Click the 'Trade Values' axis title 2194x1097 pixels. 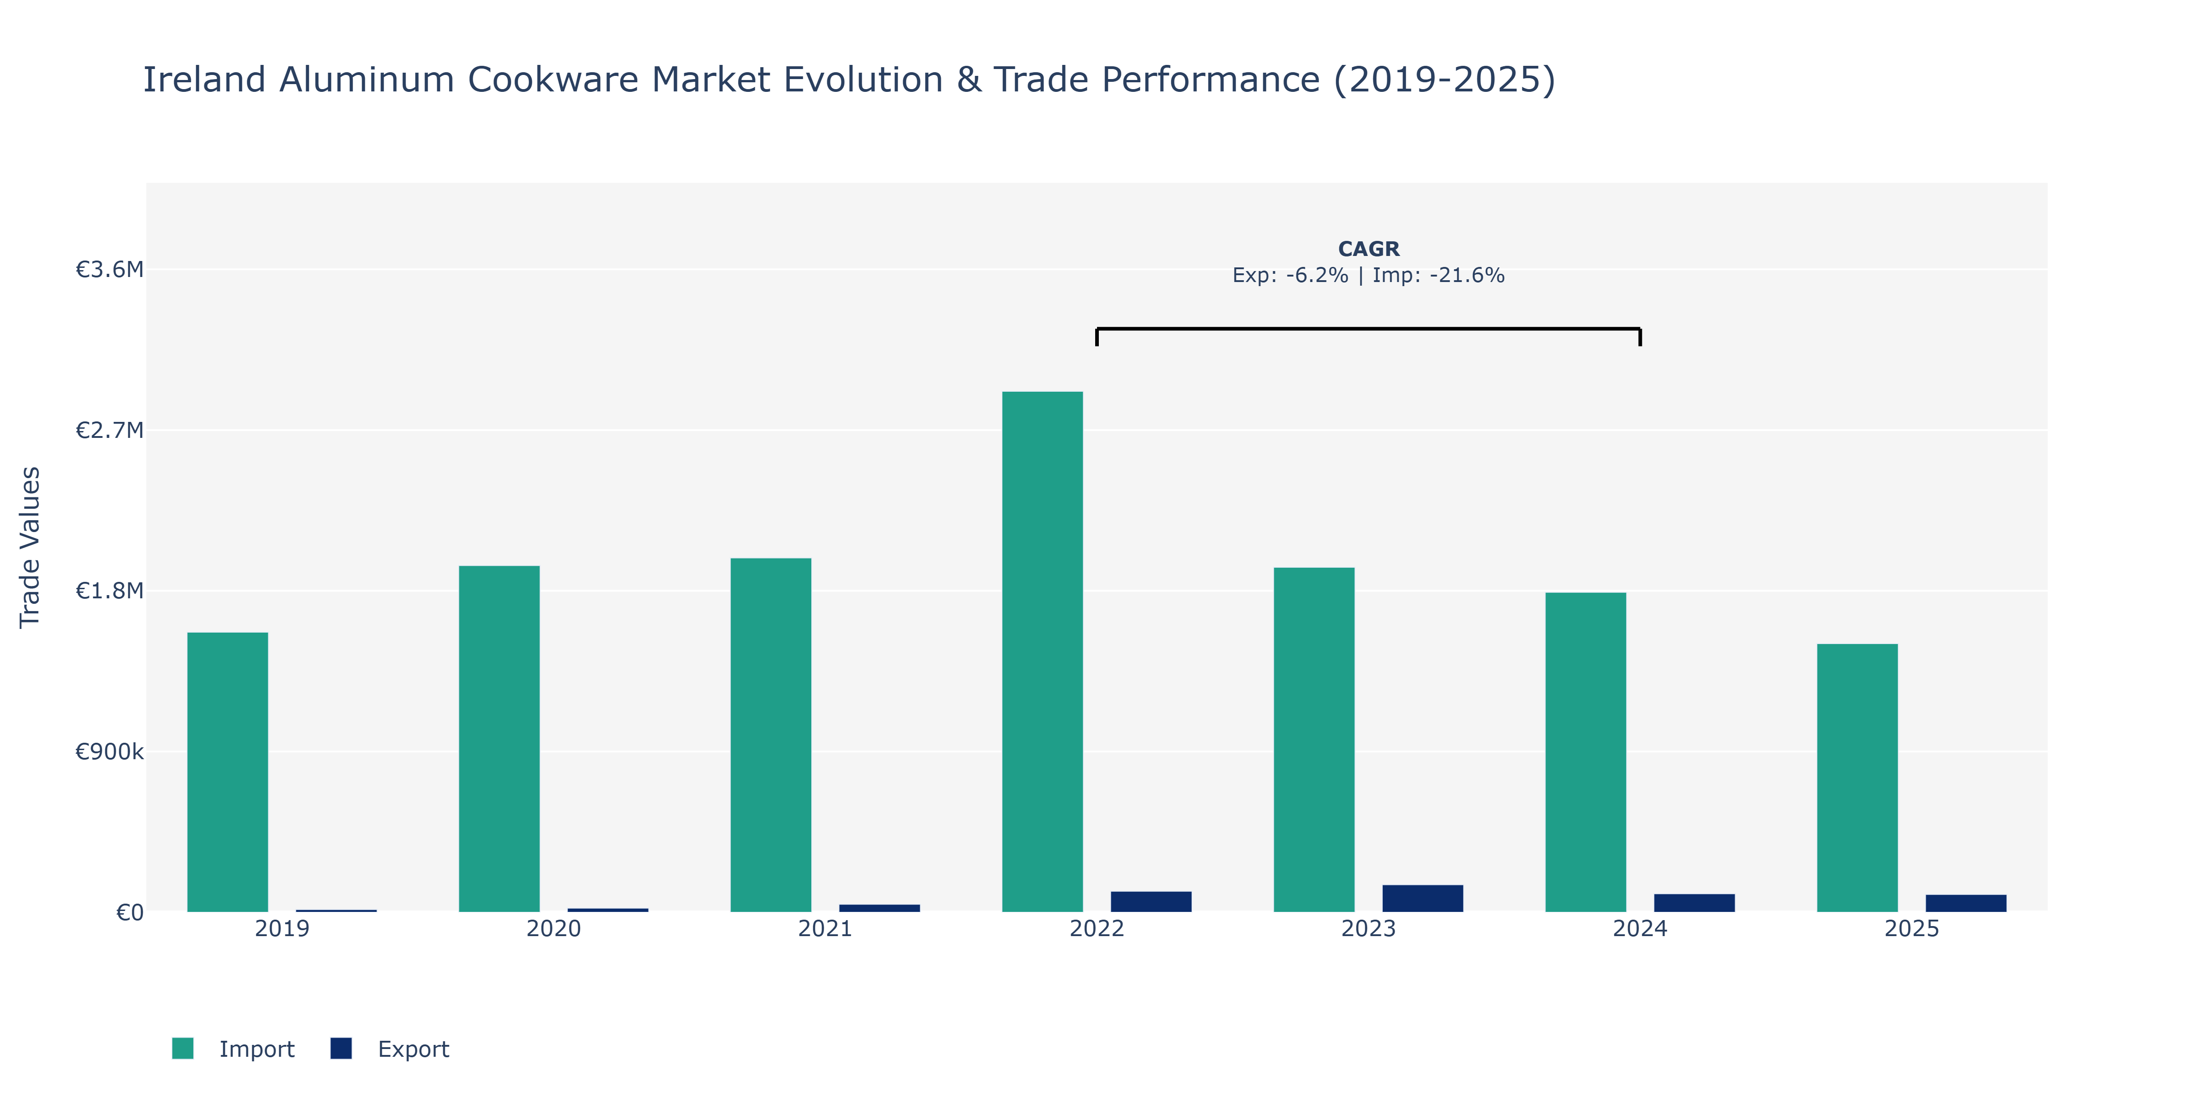(30, 548)
